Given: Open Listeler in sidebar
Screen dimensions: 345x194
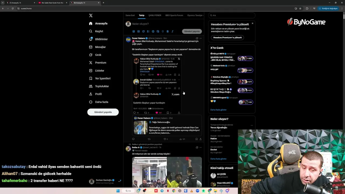Looking at the screenshot, I should (96, 71).
